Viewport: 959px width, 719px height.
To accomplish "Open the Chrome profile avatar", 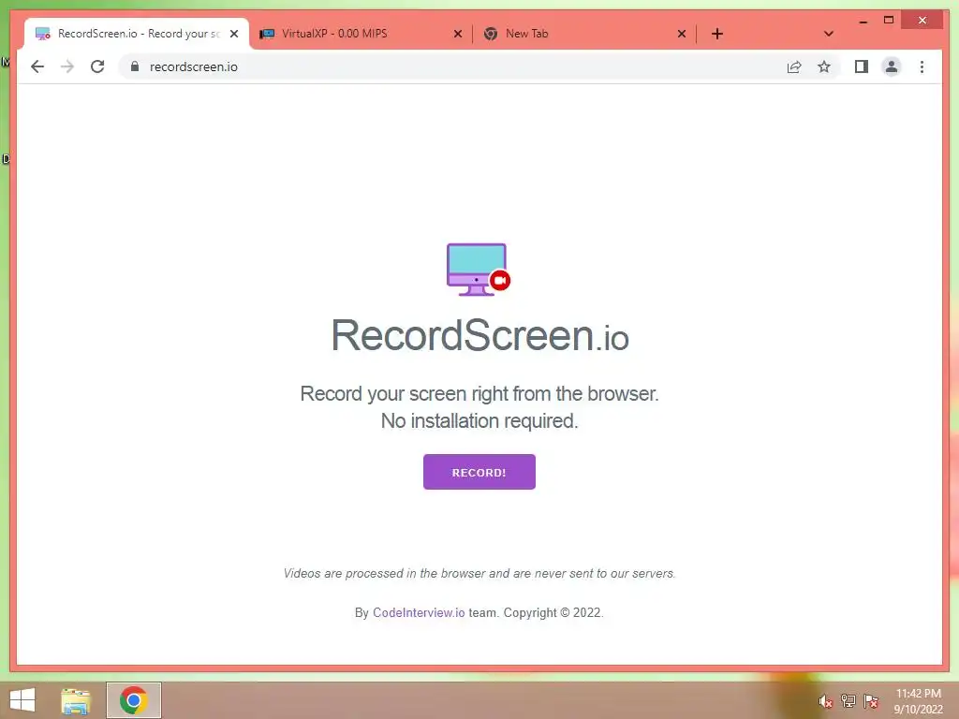I will (892, 66).
